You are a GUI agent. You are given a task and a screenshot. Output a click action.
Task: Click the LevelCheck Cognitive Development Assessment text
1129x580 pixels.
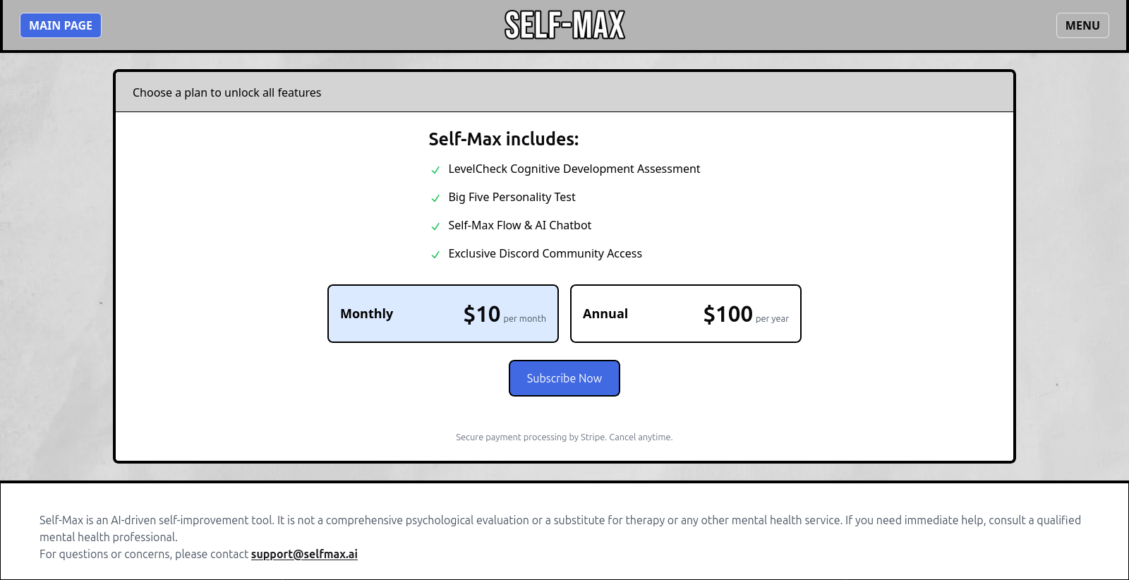click(x=574, y=169)
